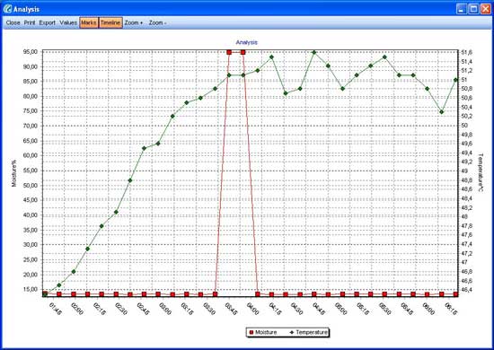Maximize the Analysis window
This screenshot has width=494, height=350.
(x=473, y=9)
